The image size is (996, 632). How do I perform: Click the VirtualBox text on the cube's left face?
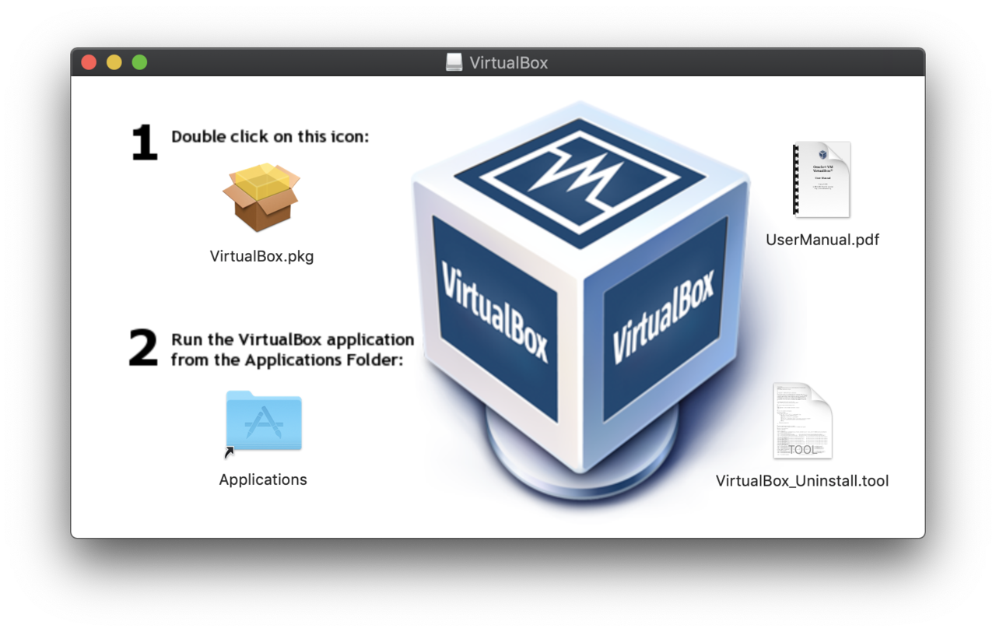pyautogui.click(x=496, y=313)
